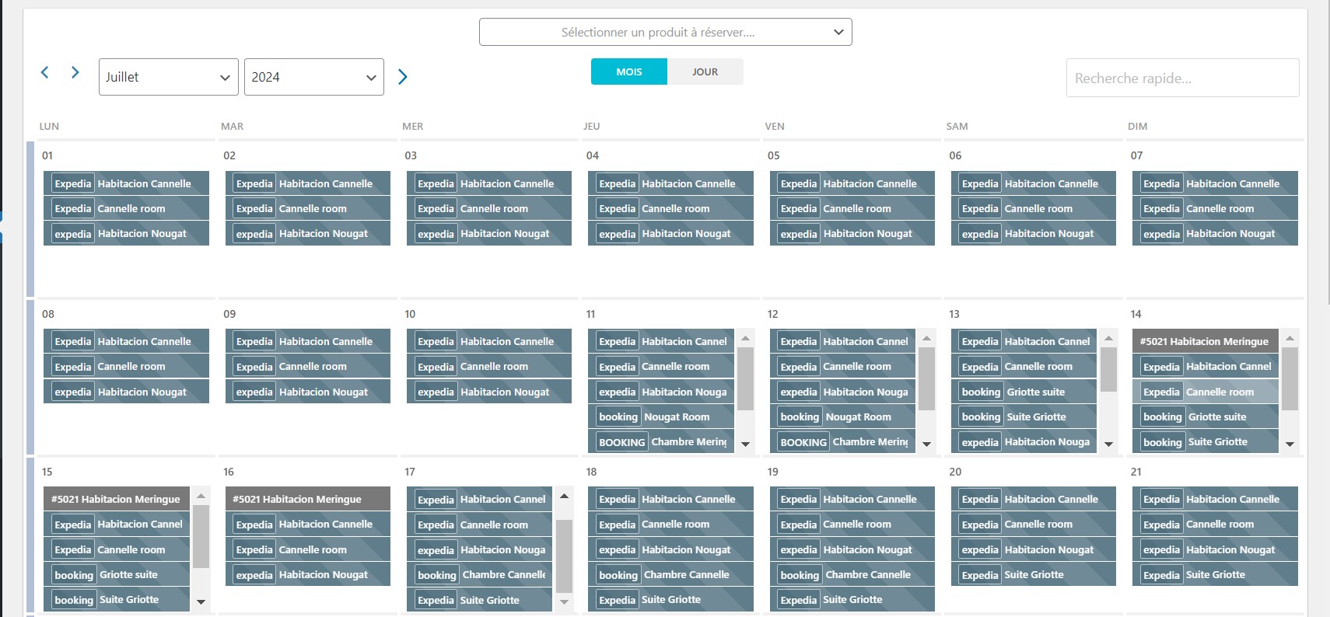Open the 2024 year dropdown

tap(314, 77)
